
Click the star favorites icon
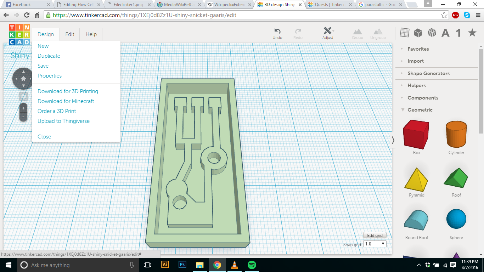pos(472,33)
